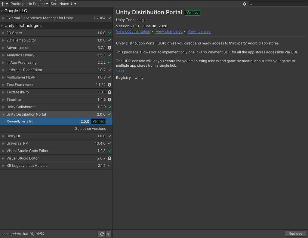Click See other versions
Screen dimensions: 308x238
[90, 129]
